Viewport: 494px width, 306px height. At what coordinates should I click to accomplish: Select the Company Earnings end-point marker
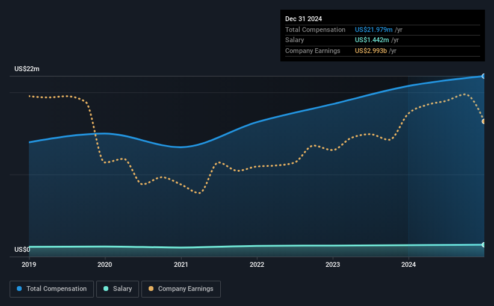click(x=484, y=122)
